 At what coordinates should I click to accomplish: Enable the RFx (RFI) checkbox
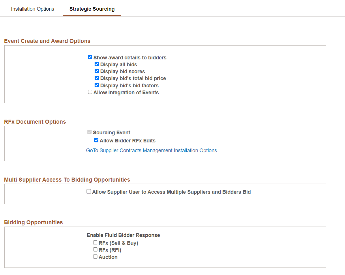click(x=95, y=249)
